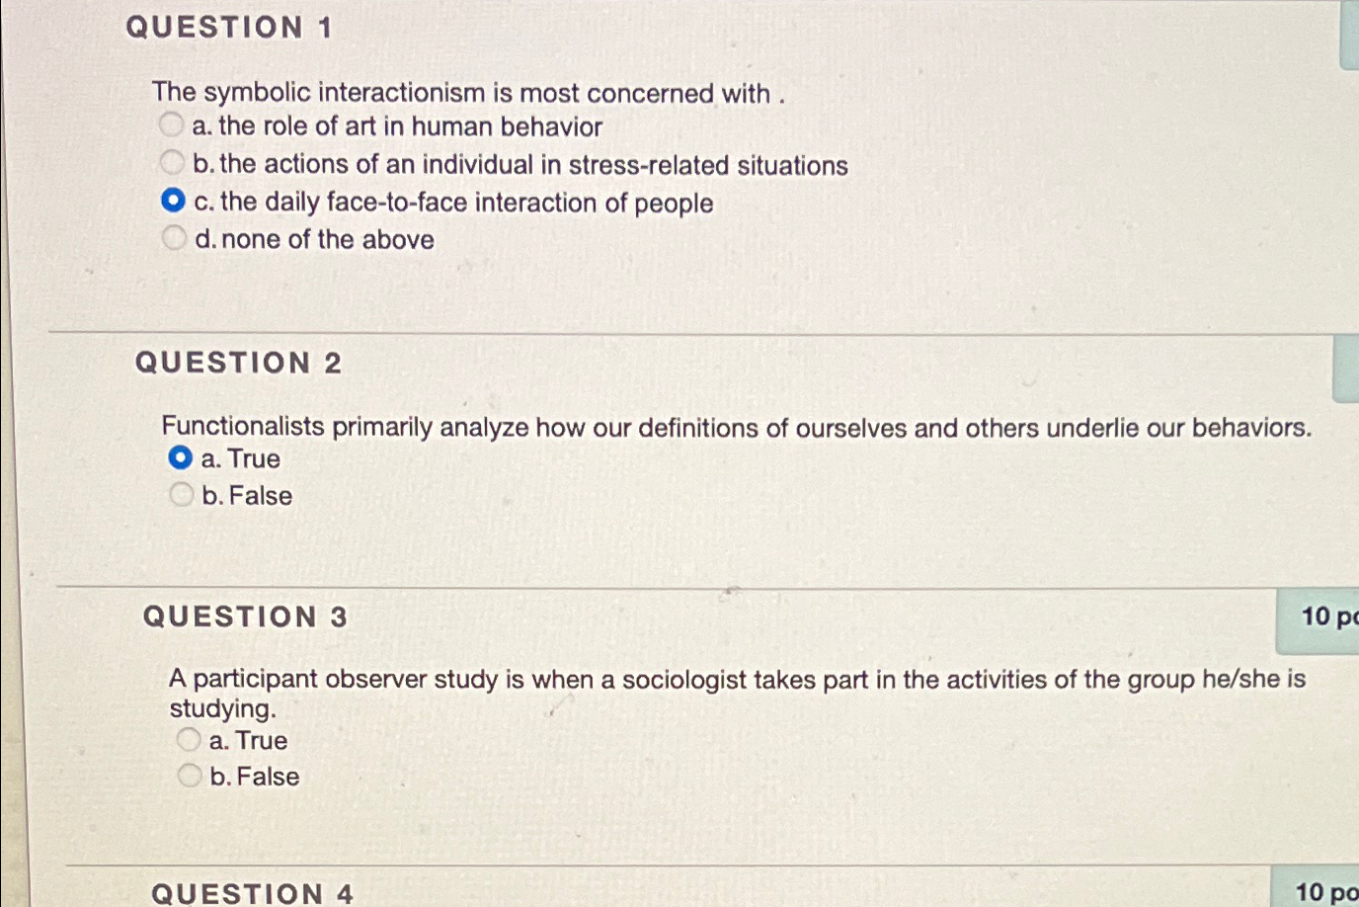The height and width of the screenshot is (907, 1359).
Task: Select answer b about stress-related situations
Action: point(173,161)
